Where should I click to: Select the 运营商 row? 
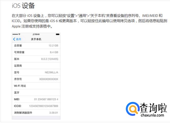(36, 66)
